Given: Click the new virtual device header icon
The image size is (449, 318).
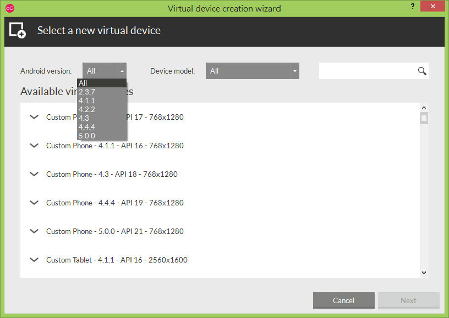Looking at the screenshot, I should click(18, 30).
